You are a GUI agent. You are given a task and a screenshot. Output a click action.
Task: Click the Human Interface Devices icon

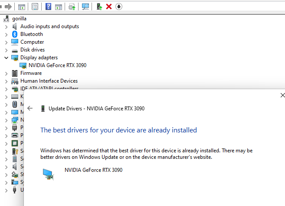15,81
